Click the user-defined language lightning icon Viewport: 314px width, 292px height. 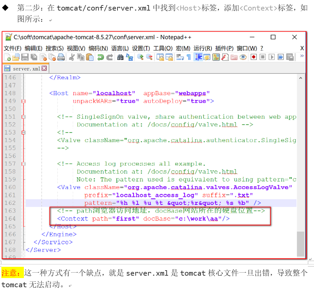[207, 57]
